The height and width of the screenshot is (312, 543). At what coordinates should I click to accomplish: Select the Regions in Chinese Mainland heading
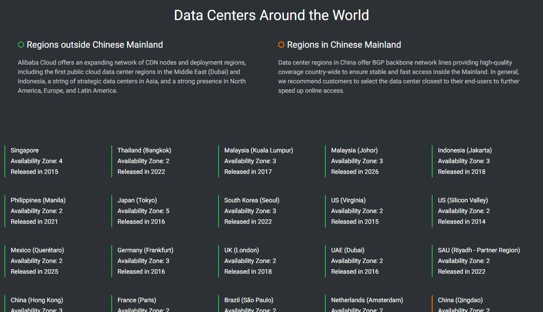[344, 45]
